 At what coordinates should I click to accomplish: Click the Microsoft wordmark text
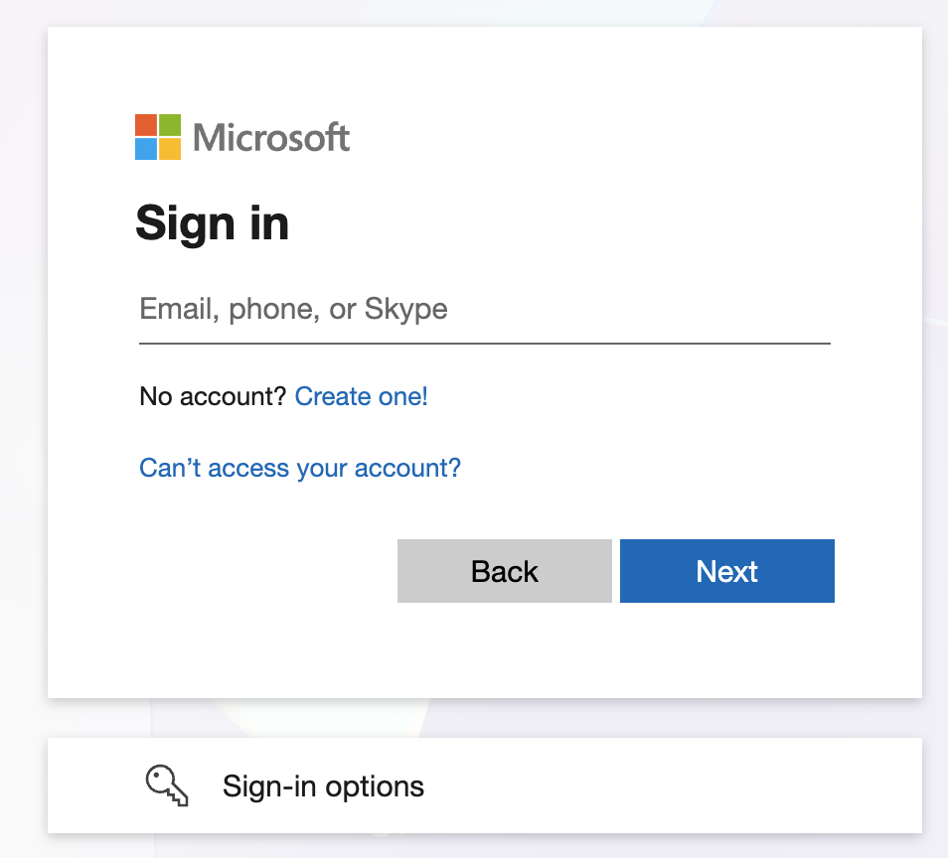pos(271,137)
